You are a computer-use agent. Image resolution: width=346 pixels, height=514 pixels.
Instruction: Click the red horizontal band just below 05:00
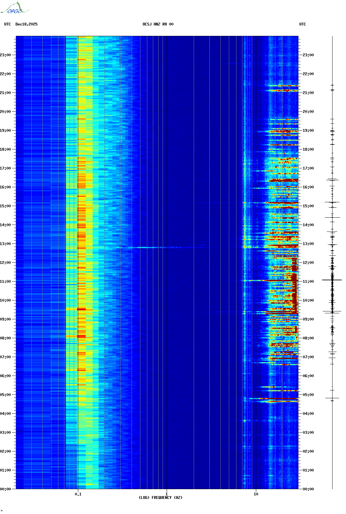tap(276, 399)
